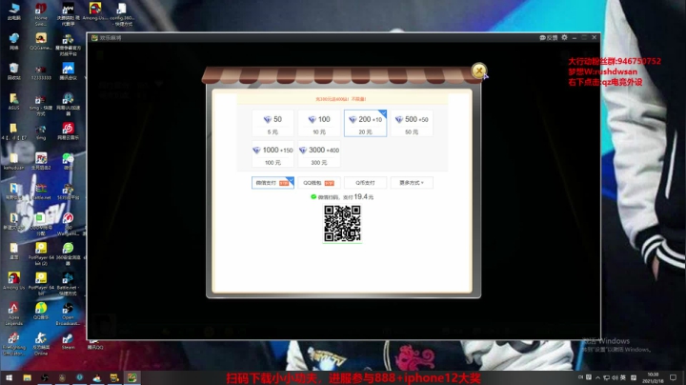The image size is (686, 385).
Task: Open the PotPlayer 64 bit (2) shortcut
Action: click(41, 253)
